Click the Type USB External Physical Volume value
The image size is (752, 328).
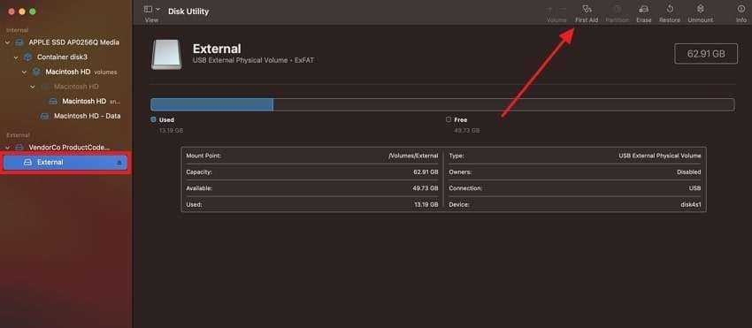[x=660, y=156]
